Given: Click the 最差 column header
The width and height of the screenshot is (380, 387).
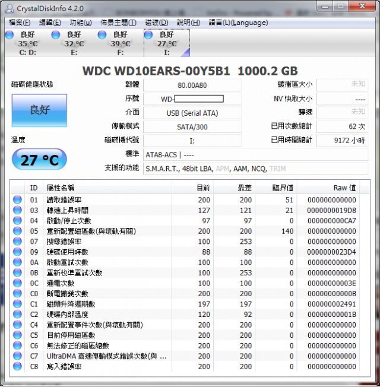Looking at the screenshot, I should (235, 188).
